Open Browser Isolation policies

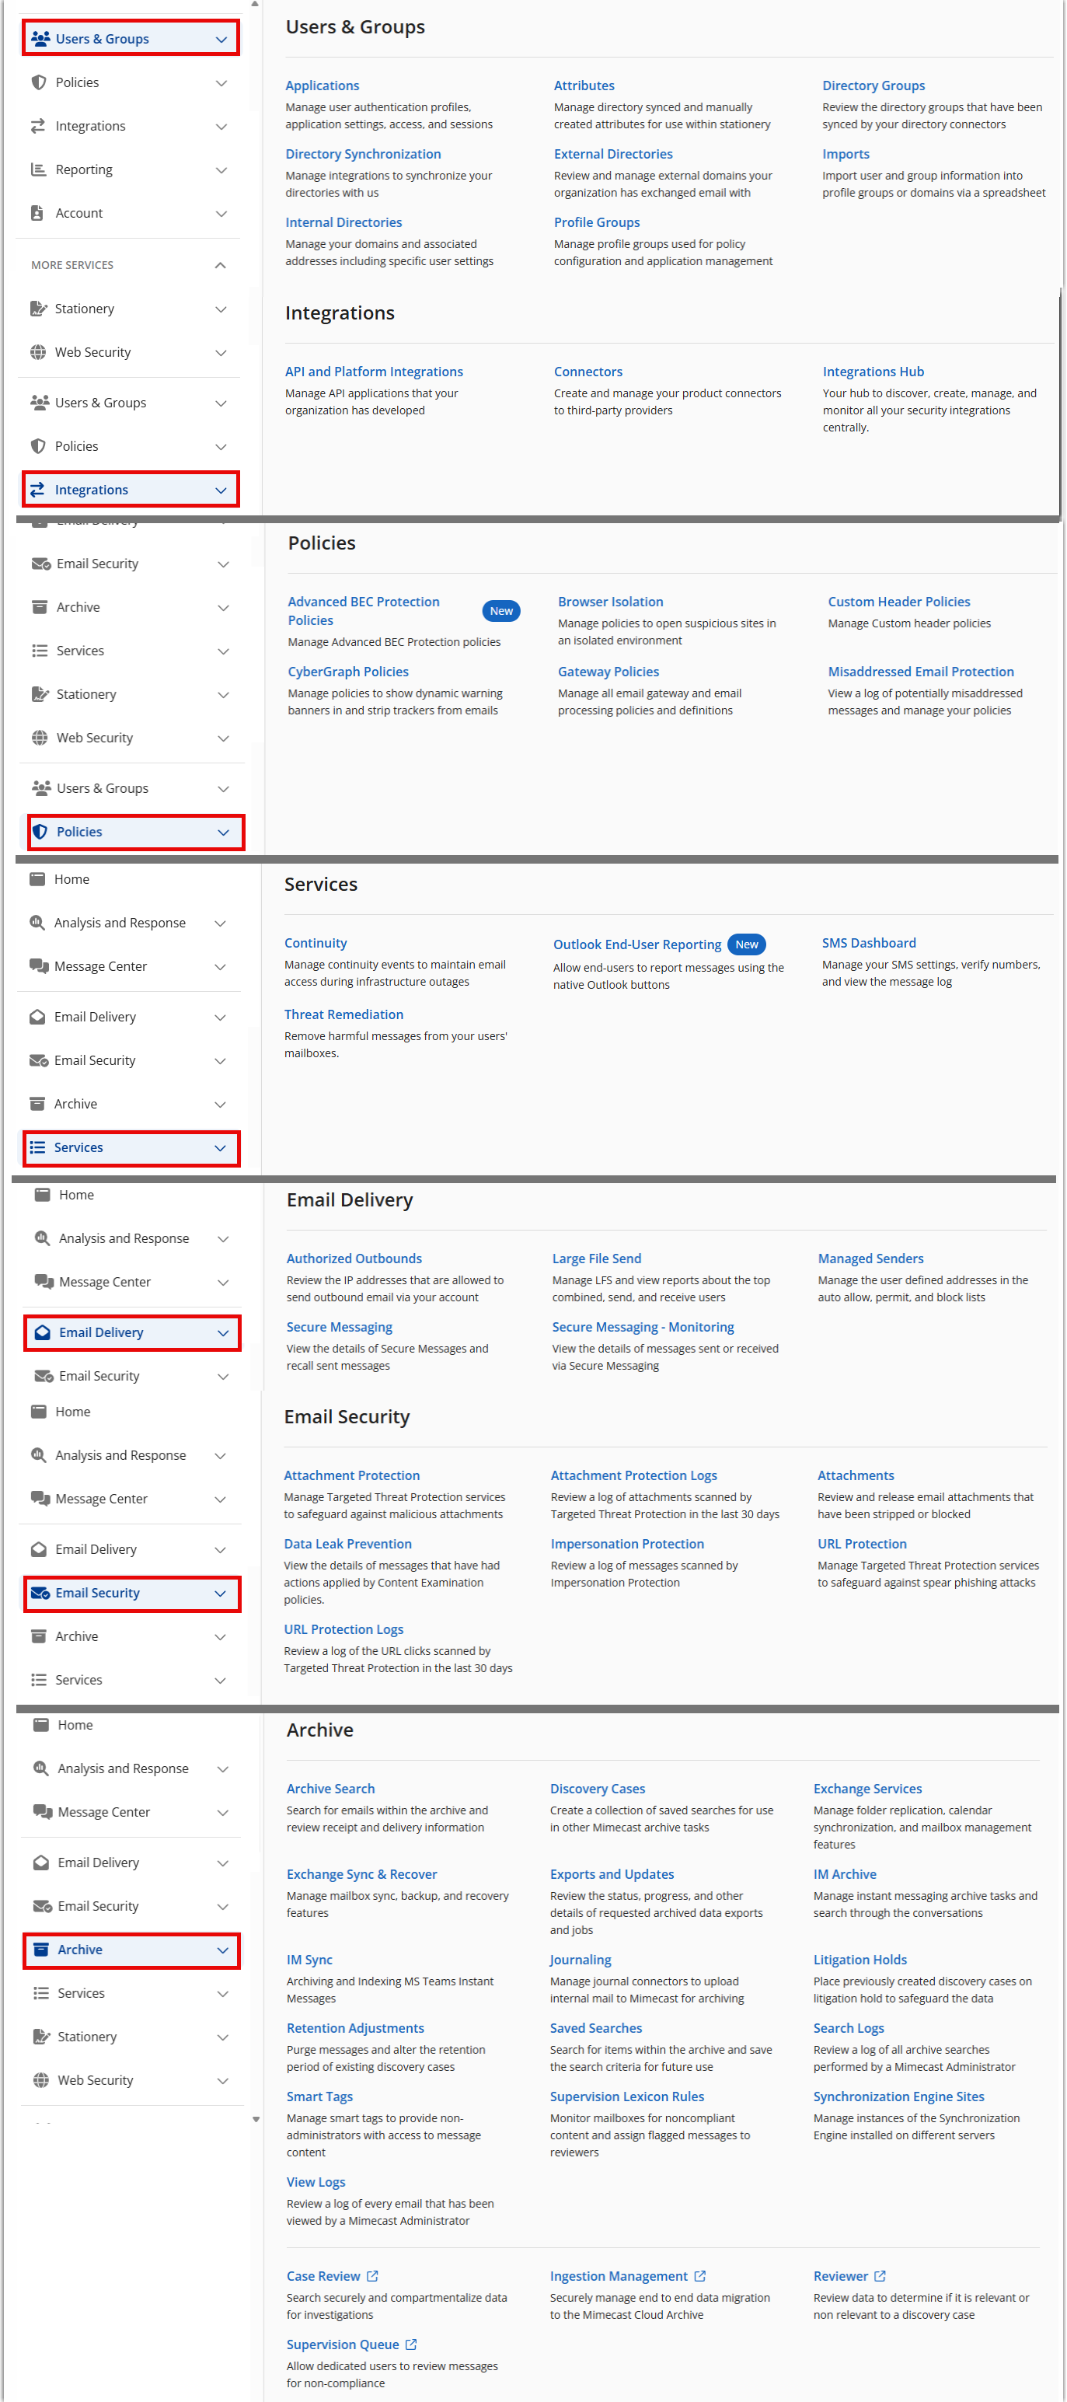click(612, 602)
